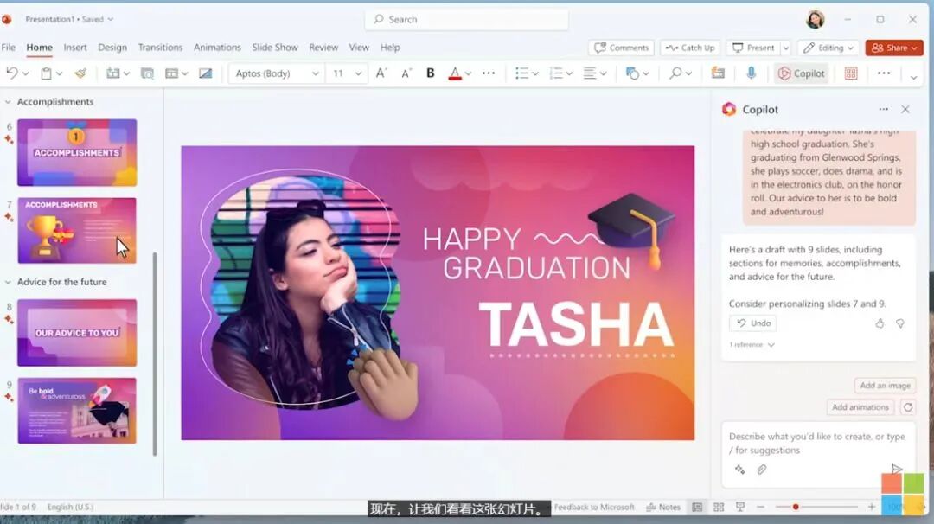The image size is (934, 524).
Task: Click the Bullets list icon
Action: click(x=521, y=73)
